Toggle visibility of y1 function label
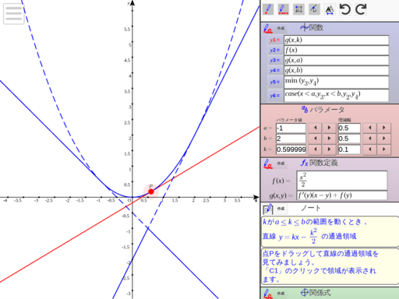 pos(274,40)
